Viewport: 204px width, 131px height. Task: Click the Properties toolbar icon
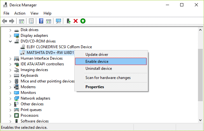(31, 21)
